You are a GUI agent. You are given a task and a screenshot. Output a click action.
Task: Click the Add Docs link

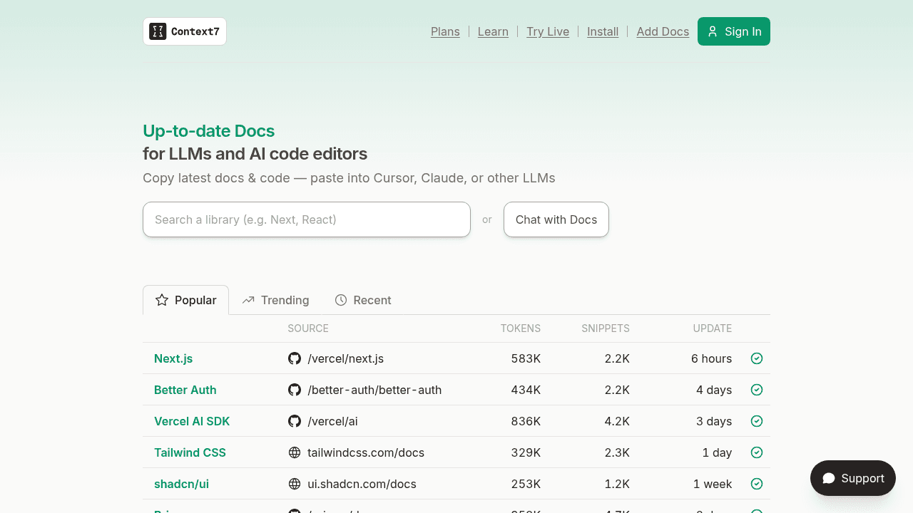[663, 31]
